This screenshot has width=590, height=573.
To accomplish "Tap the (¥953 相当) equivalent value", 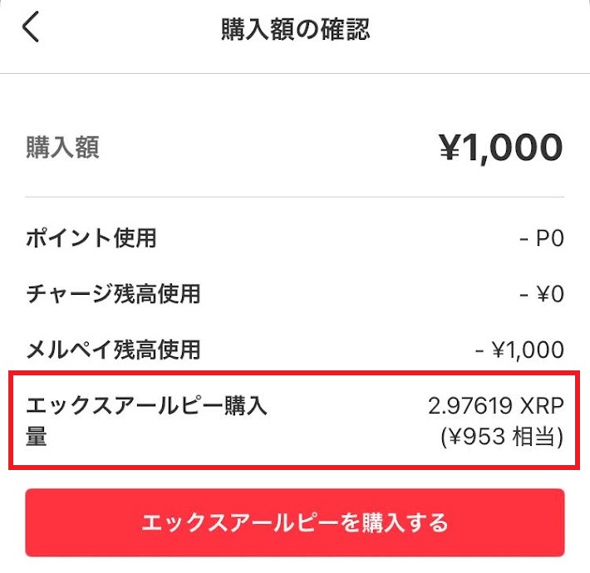I will point(502,437).
